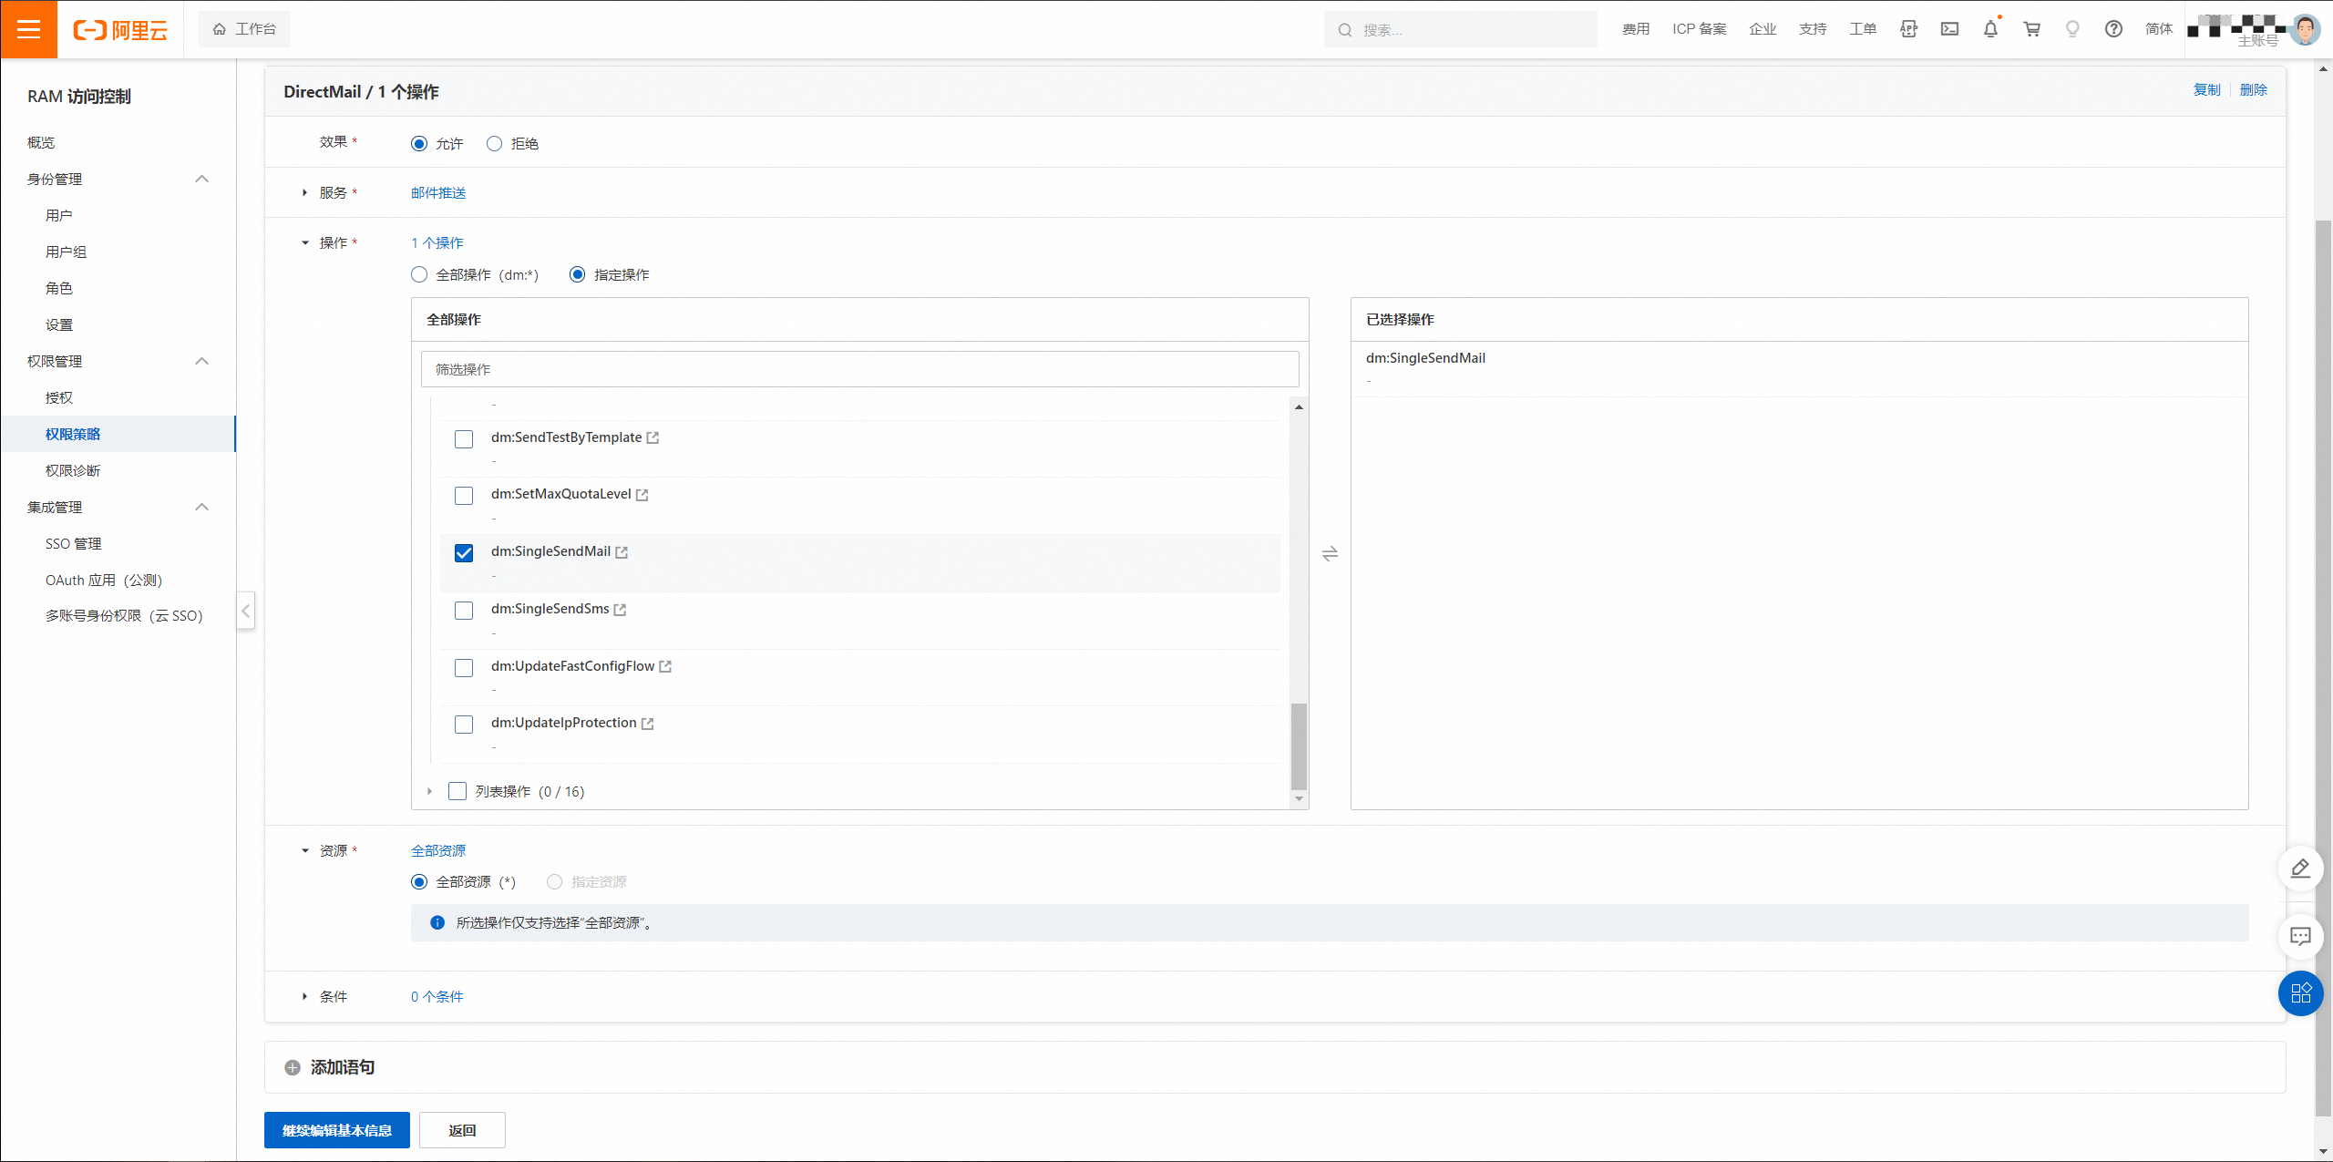Click the 继续编辑基本信息 button
This screenshot has height=1162, width=2333.
[x=336, y=1130]
